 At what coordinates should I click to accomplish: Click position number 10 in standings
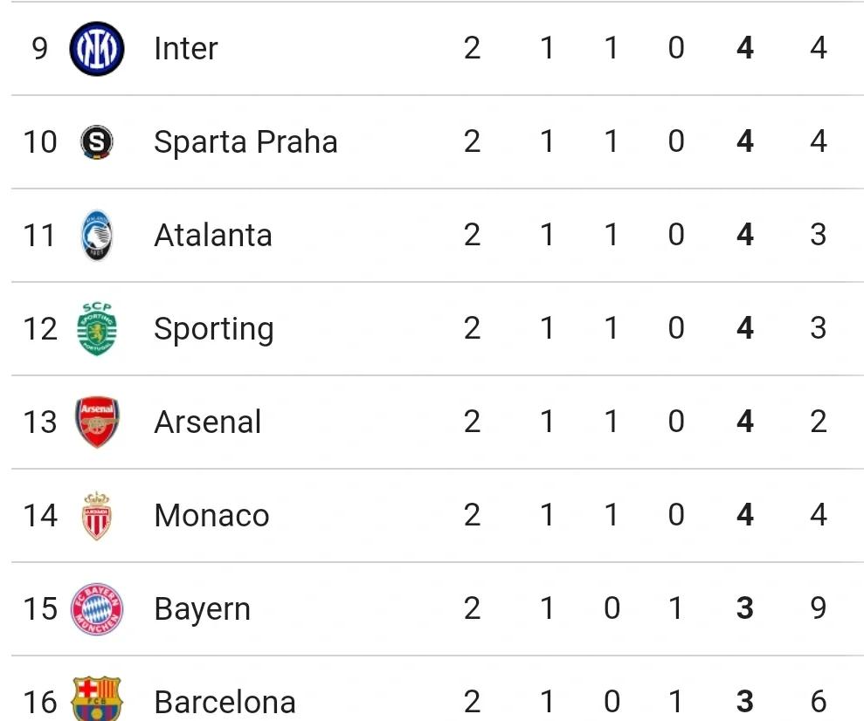coord(40,141)
